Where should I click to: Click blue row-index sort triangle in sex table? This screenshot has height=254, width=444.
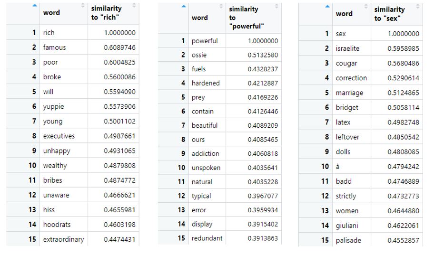327,6
